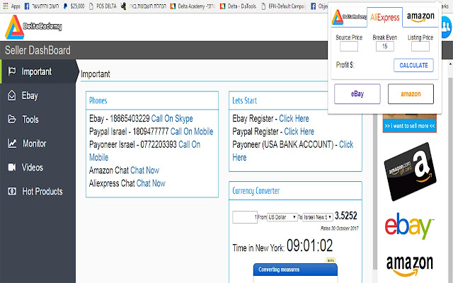Open the To Israeli New Shekel dropdown
453x283 pixels.
pos(318,217)
